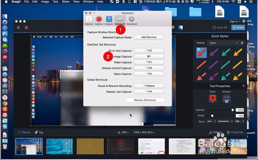
Task: Click the Share button in editor
Action: [x=238, y=28]
